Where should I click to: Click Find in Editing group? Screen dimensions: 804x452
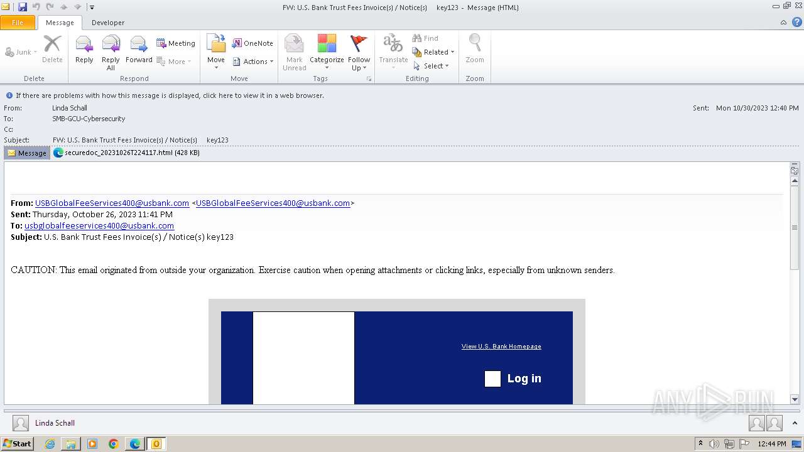click(425, 38)
